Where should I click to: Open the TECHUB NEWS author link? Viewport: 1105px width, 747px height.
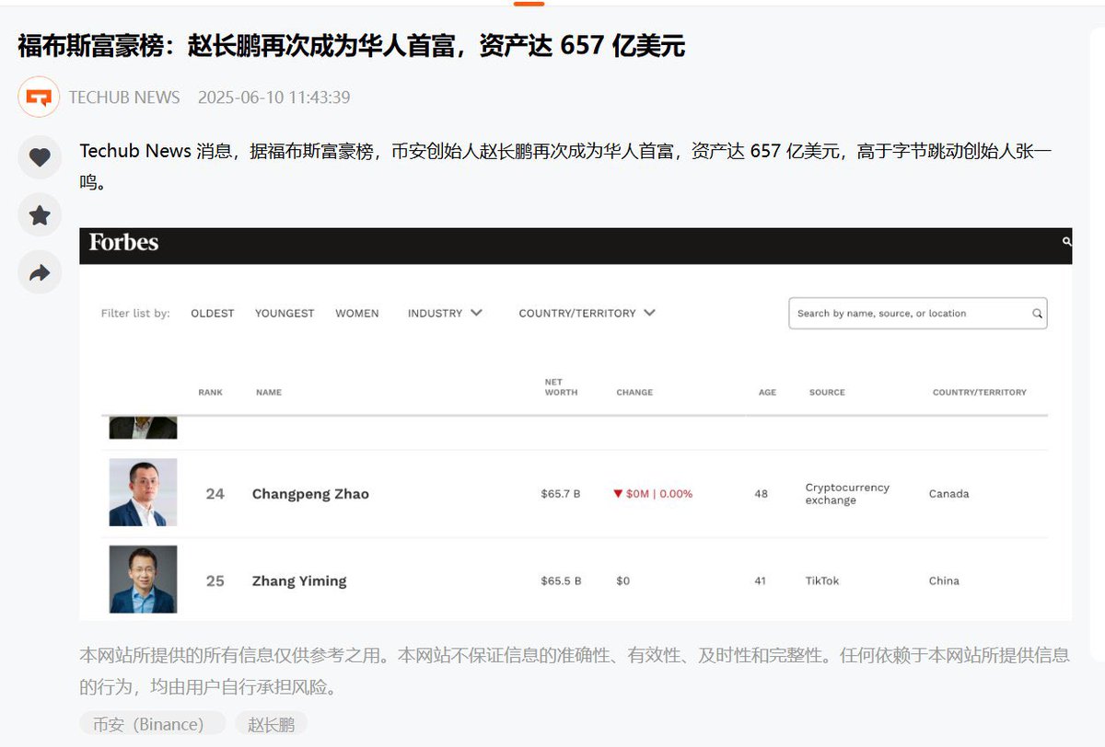(124, 98)
